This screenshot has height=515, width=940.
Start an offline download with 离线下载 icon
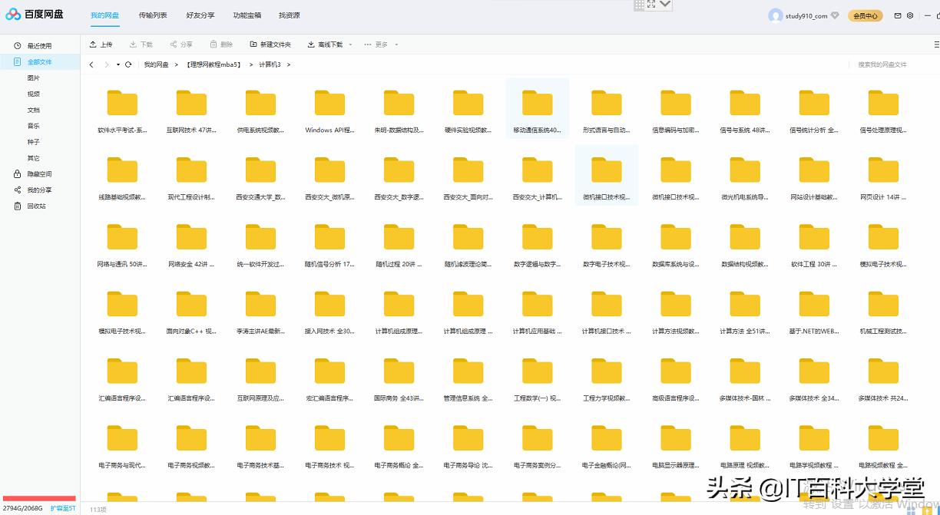point(310,44)
